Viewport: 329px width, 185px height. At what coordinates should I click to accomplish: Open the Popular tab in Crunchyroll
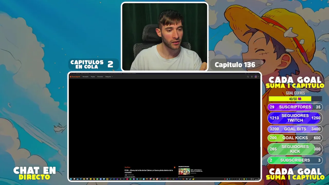tap(93, 77)
